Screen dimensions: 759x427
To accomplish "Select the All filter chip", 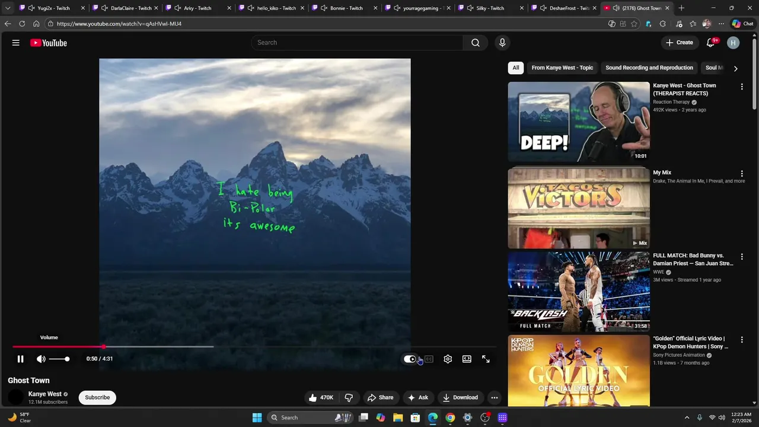I will coord(516,68).
